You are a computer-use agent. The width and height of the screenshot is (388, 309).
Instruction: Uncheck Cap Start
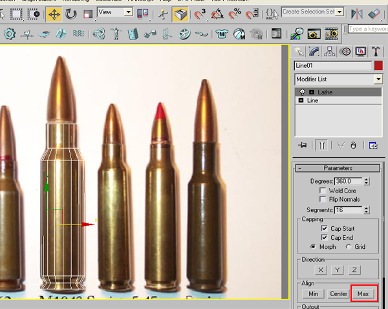coord(324,228)
